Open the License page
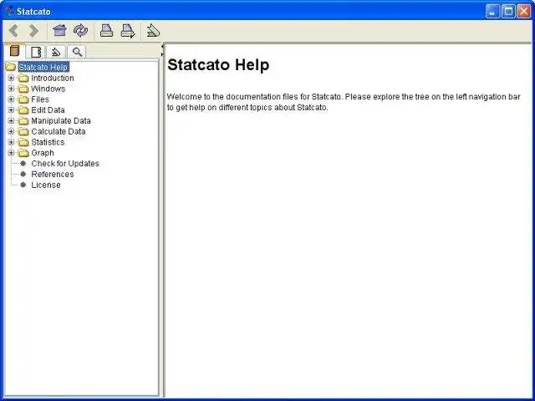 [x=46, y=185]
